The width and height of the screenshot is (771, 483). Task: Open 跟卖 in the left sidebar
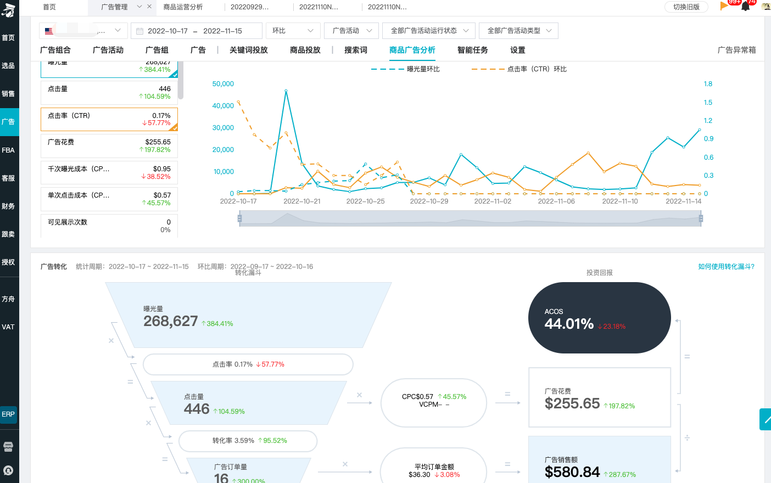(x=8, y=234)
